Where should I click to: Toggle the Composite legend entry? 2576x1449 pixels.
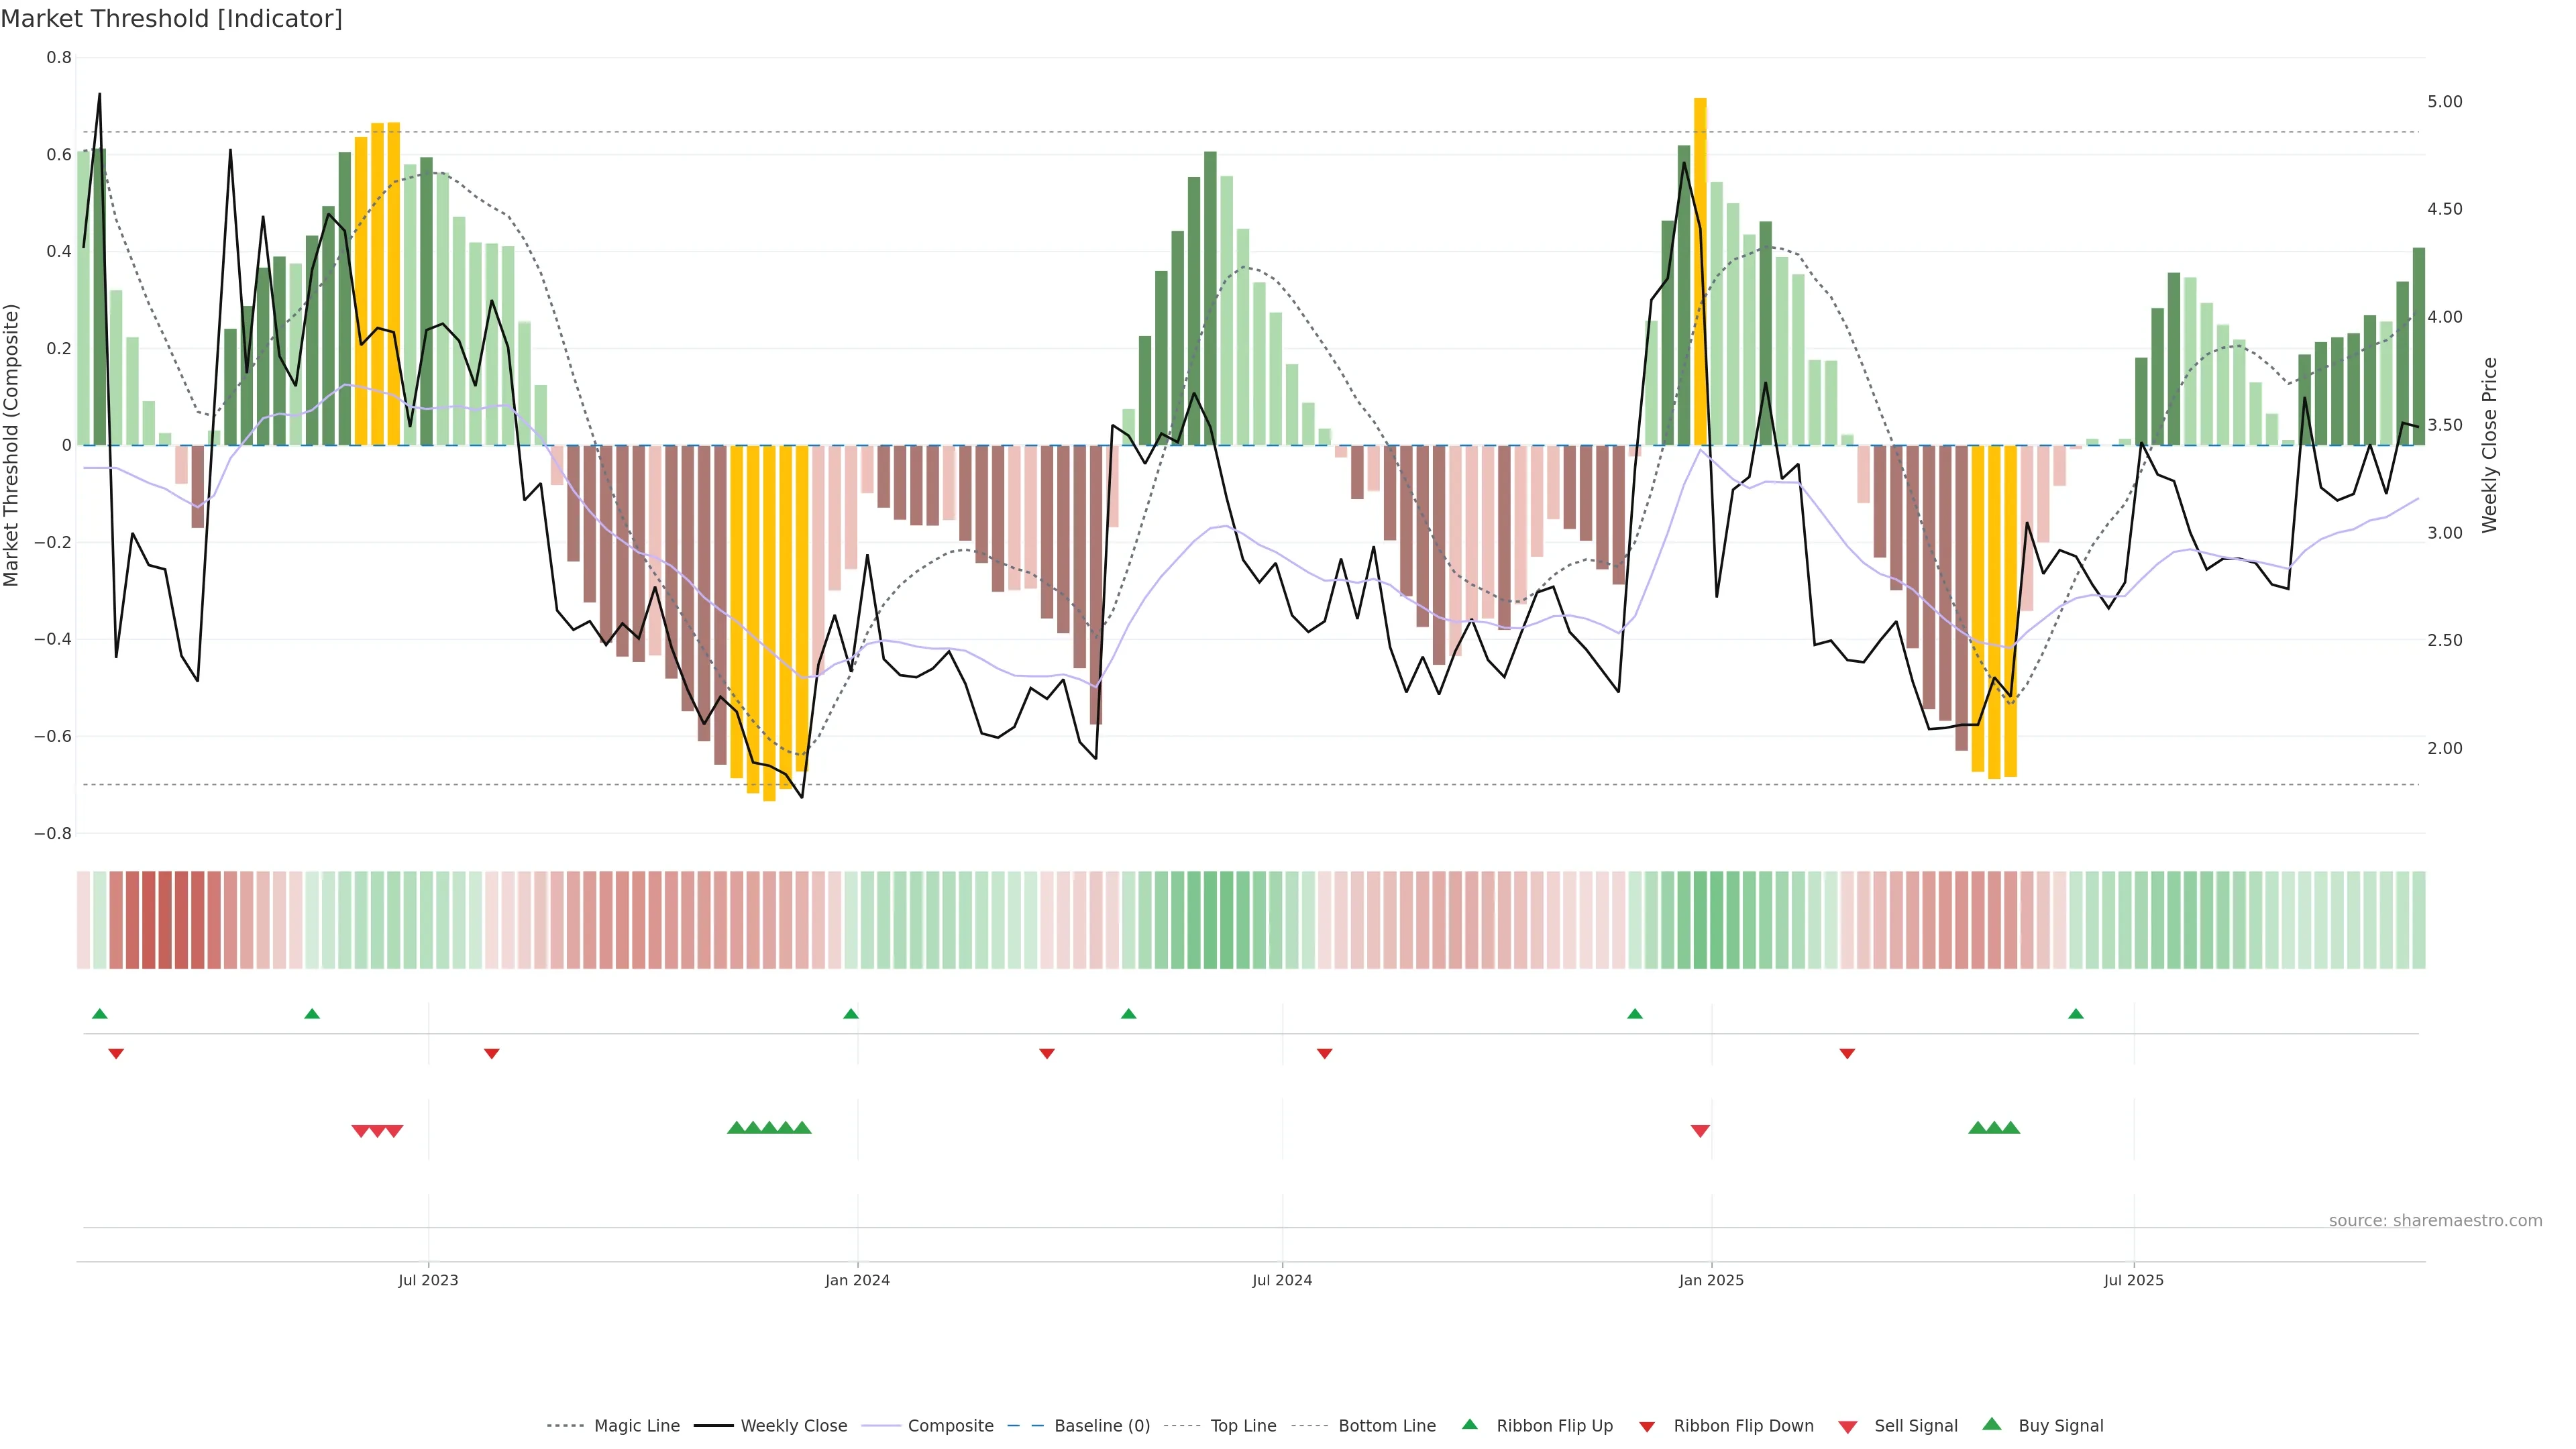[x=950, y=1426]
